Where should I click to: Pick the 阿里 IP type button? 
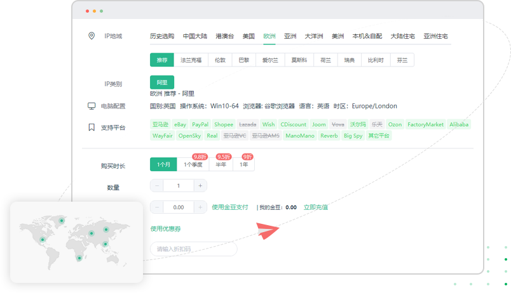(161, 82)
